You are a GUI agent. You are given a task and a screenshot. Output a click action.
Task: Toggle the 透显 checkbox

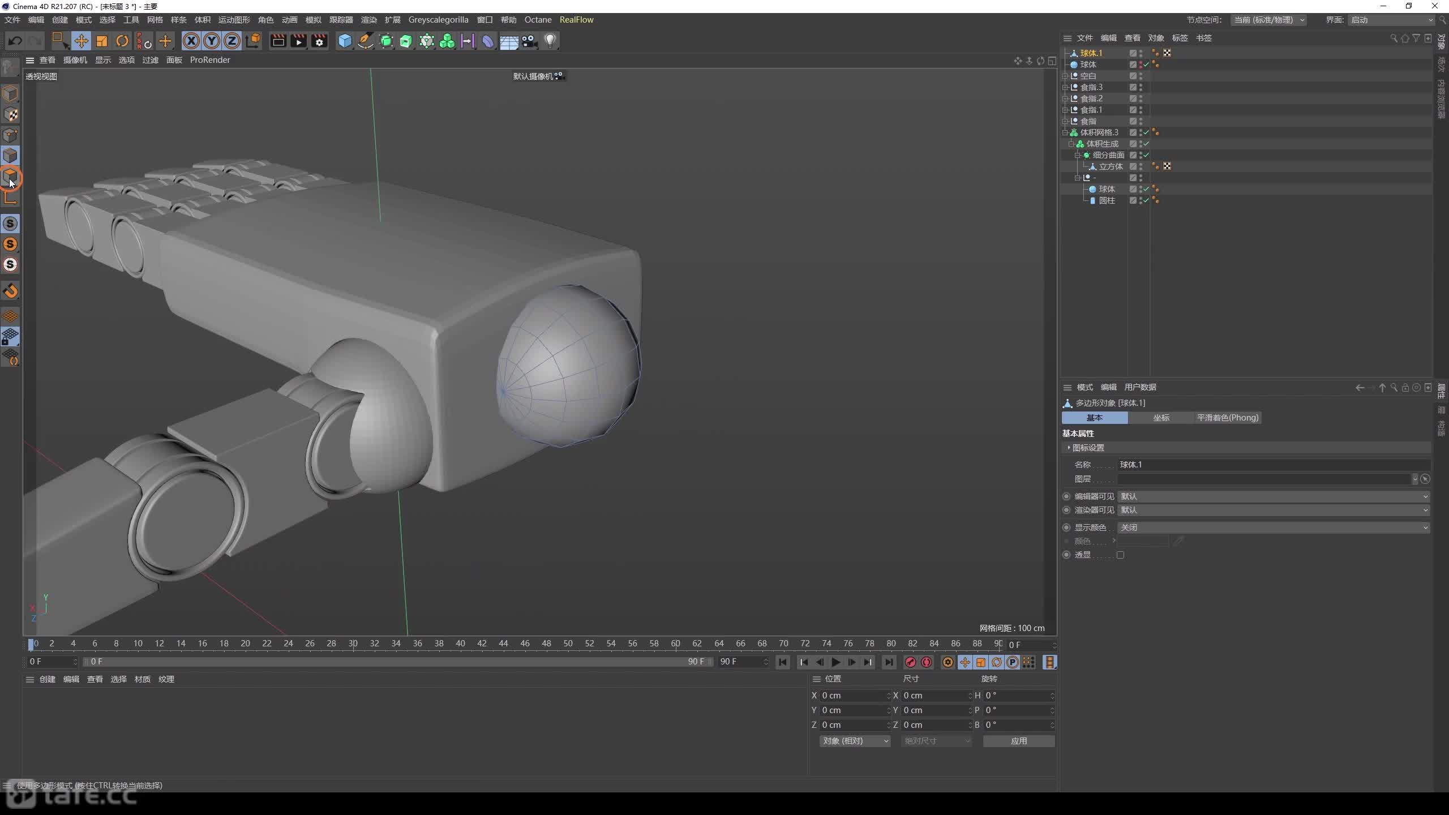[1120, 555]
